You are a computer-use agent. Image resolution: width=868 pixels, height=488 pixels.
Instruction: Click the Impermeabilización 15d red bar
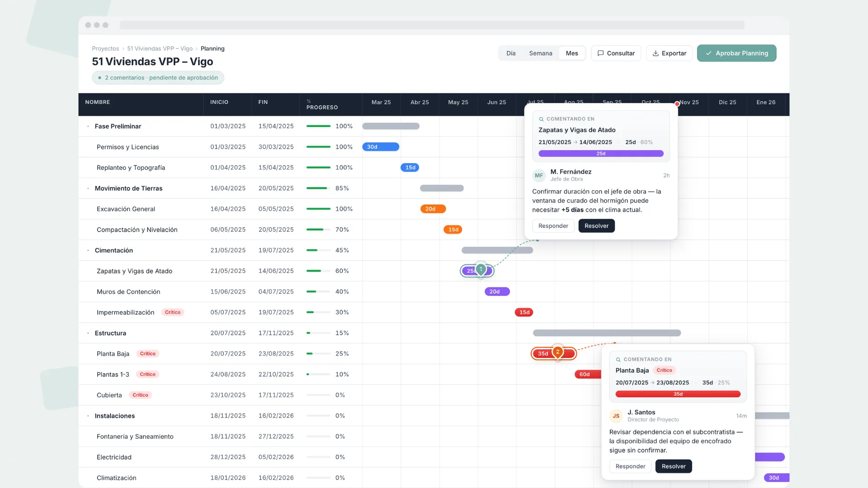pyautogui.click(x=524, y=312)
